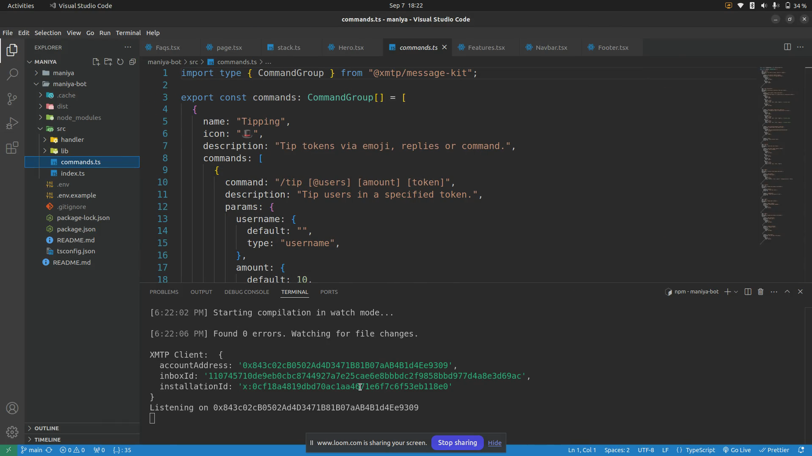
Task: Maximize the terminal panel size
Action: (787, 292)
